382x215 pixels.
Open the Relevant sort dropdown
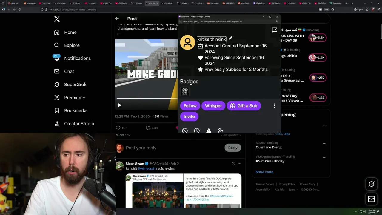[x=123, y=135]
